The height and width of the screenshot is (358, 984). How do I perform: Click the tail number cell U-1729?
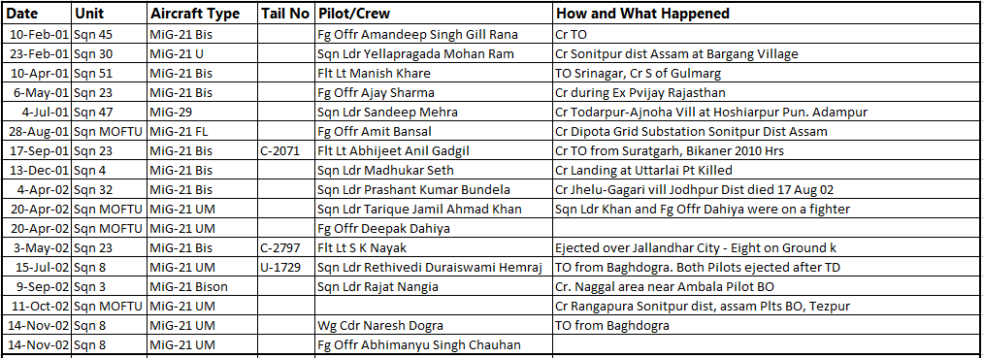click(x=286, y=268)
